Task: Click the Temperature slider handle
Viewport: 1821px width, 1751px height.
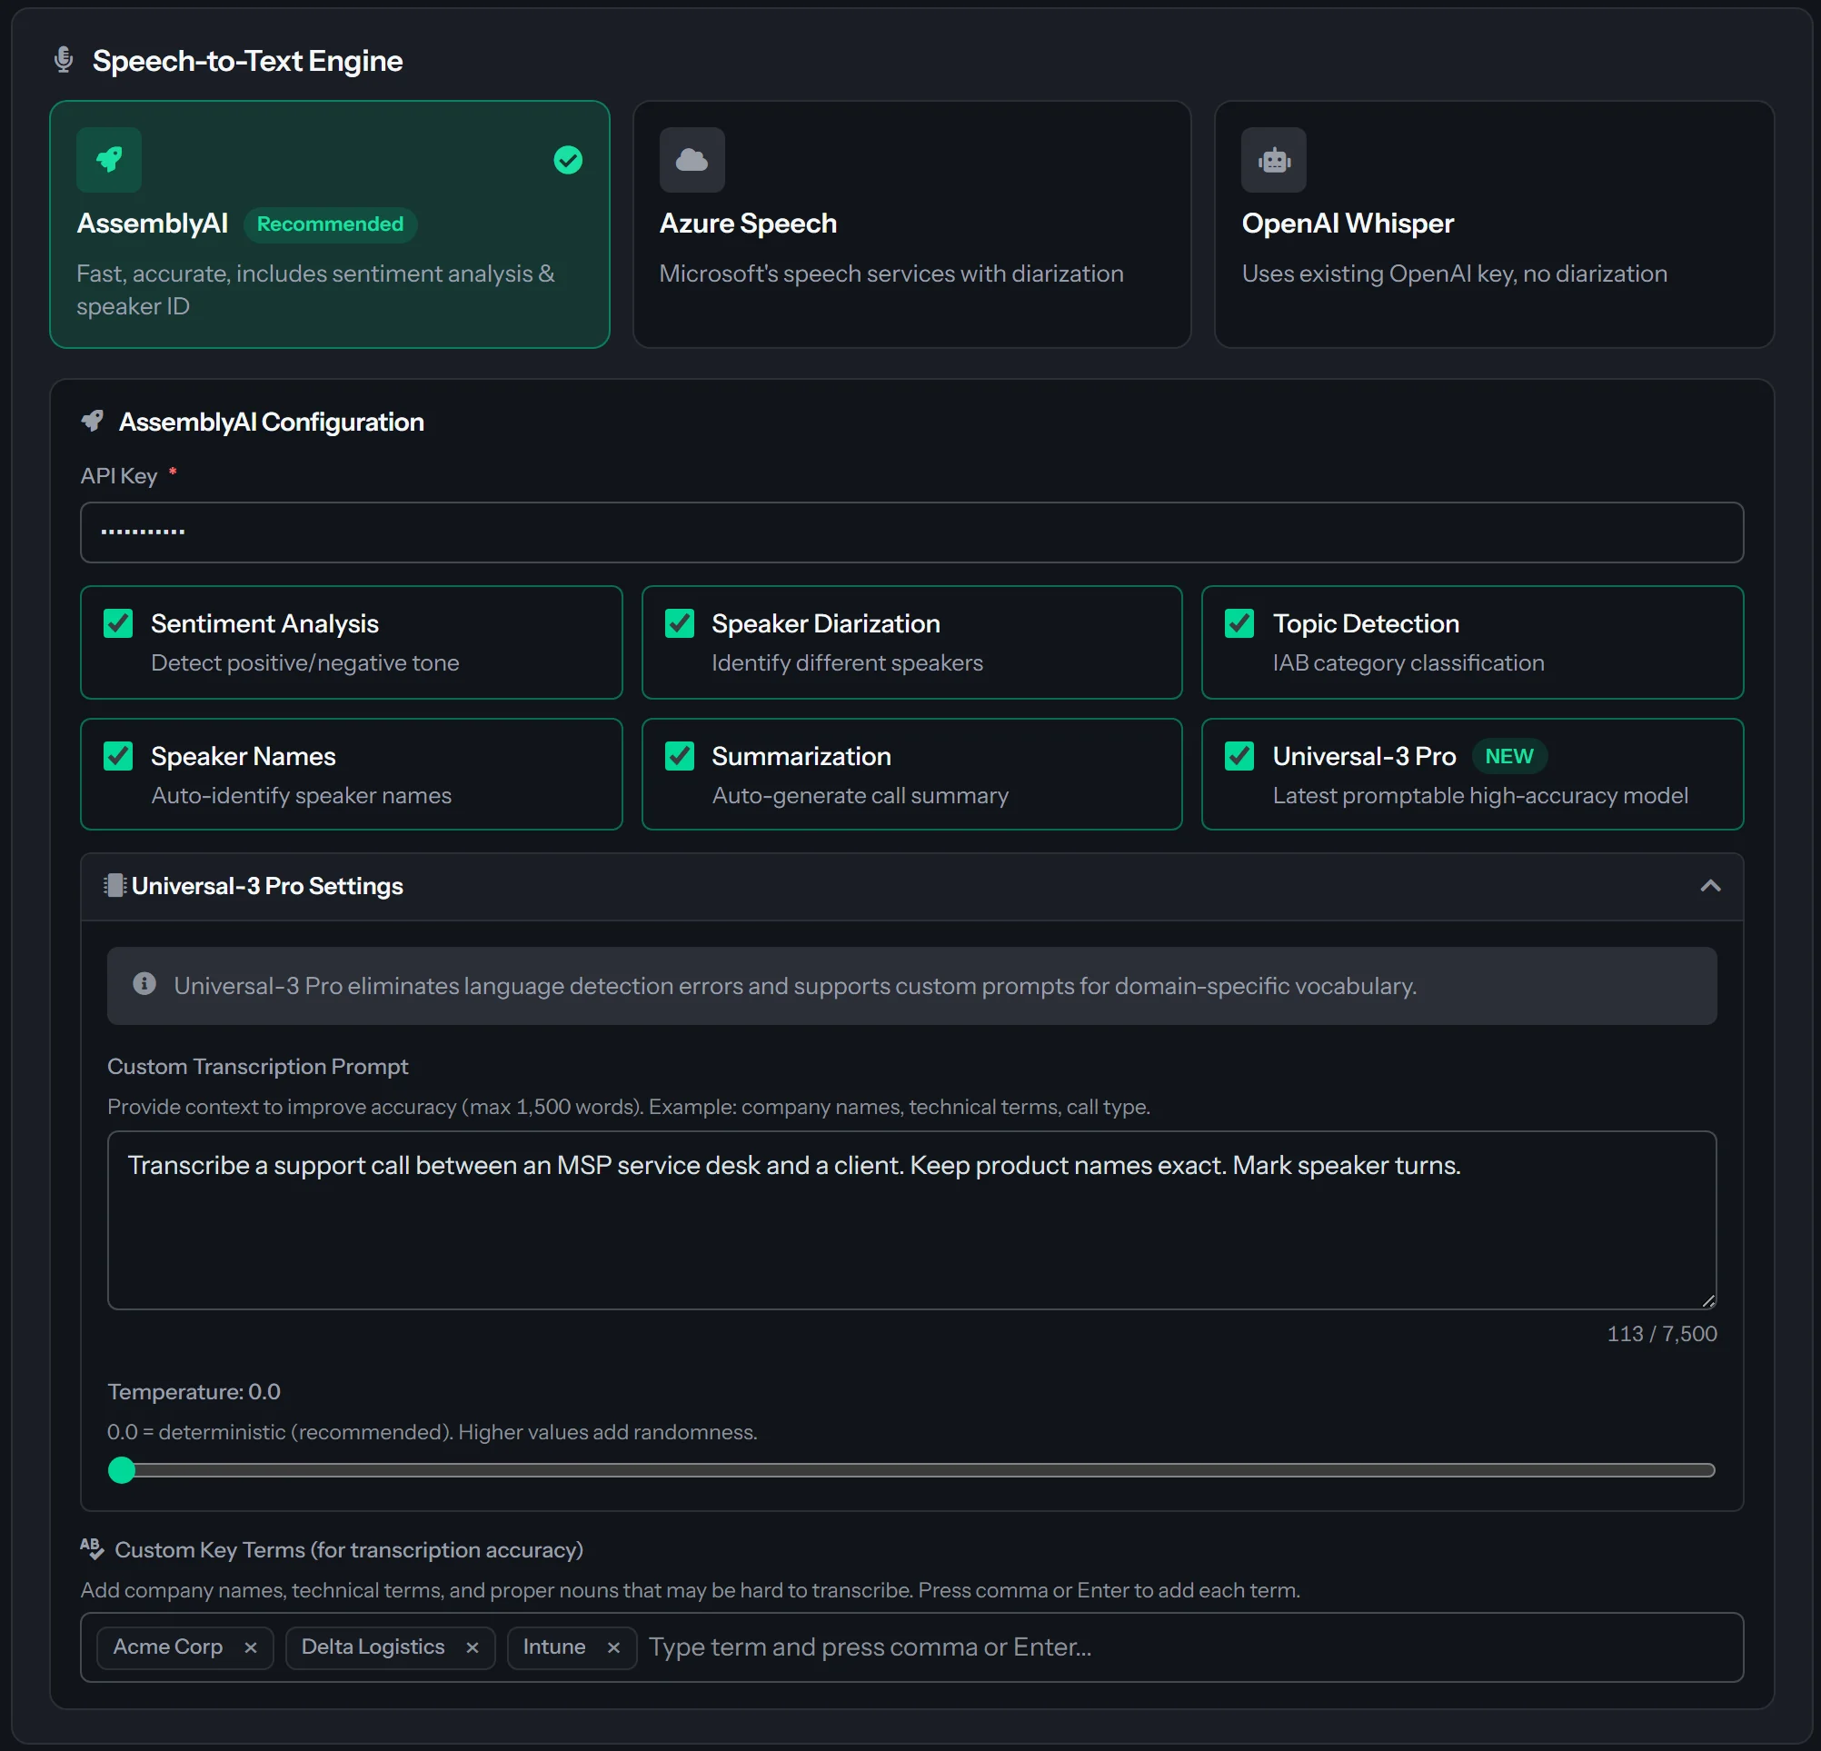Action: tap(122, 1469)
